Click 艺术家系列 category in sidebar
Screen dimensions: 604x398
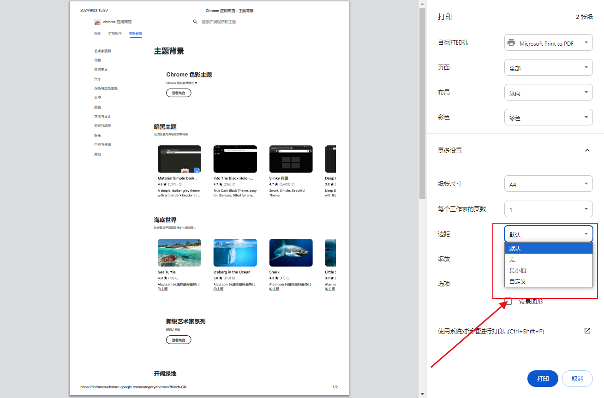[102, 51]
